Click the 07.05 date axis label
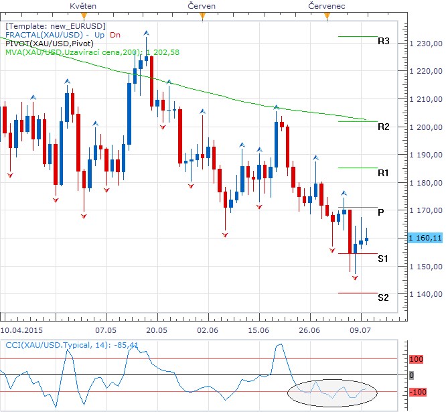The height and width of the screenshot is (412, 446). click(x=106, y=330)
